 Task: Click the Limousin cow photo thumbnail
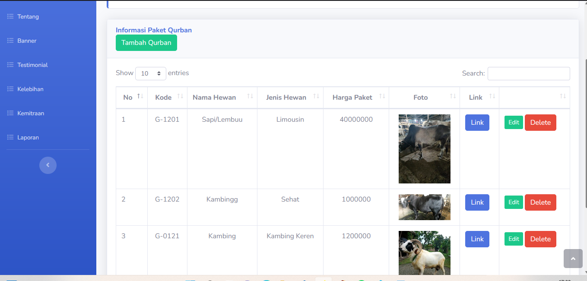tap(424, 149)
